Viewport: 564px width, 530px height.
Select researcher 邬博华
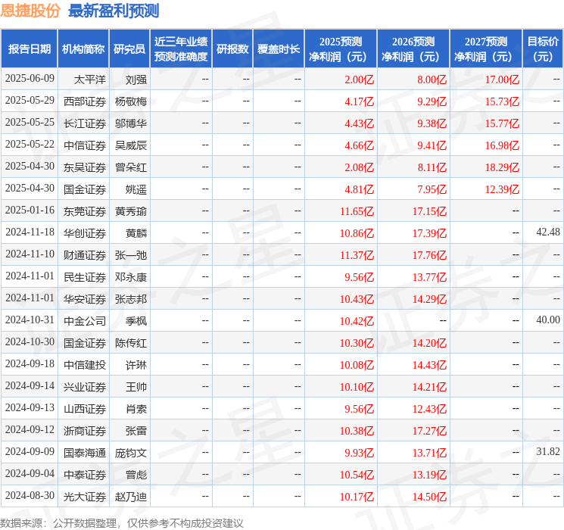coord(131,123)
